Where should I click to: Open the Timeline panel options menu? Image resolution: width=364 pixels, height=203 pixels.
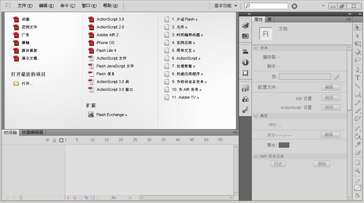[235, 132]
